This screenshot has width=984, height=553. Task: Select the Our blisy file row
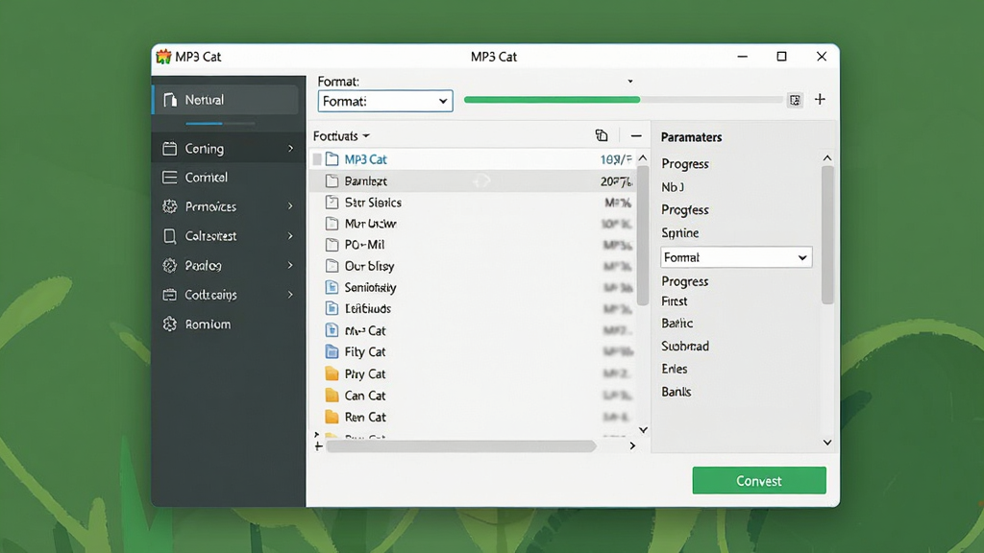(473, 266)
